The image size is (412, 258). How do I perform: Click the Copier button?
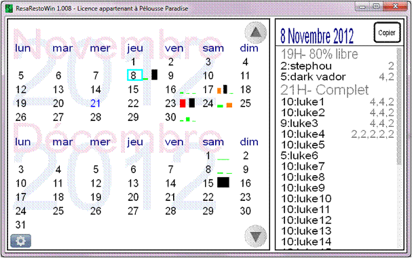(x=387, y=33)
